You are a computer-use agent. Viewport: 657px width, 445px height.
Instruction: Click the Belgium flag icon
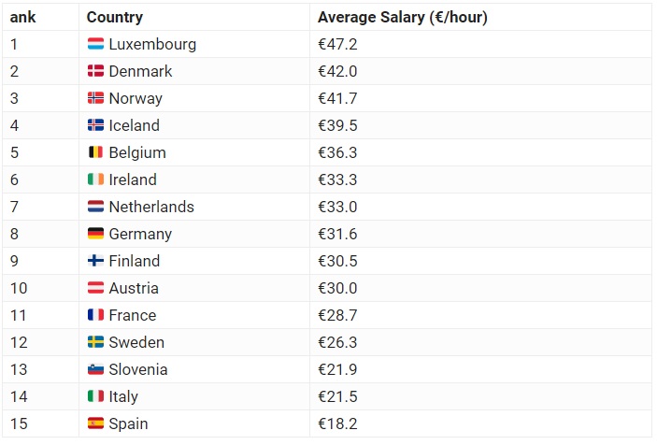(95, 152)
